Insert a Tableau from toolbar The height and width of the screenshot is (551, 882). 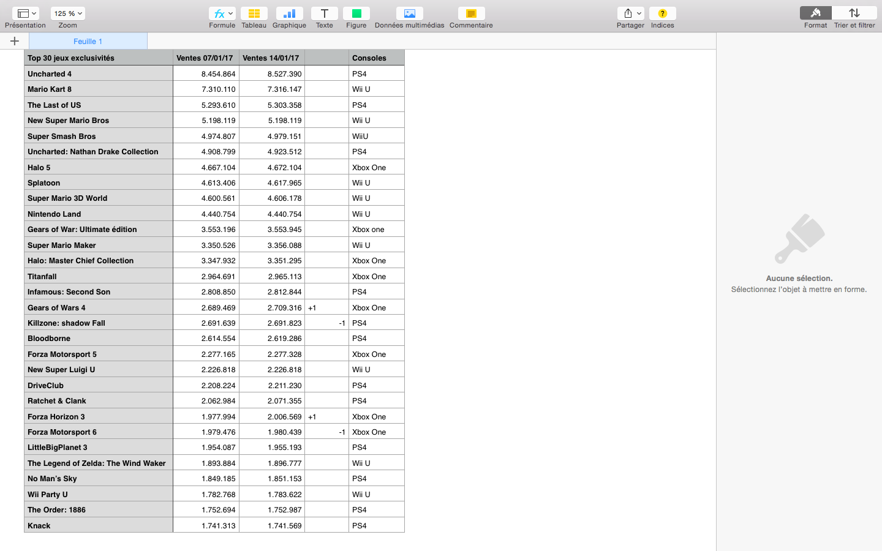pos(254,13)
